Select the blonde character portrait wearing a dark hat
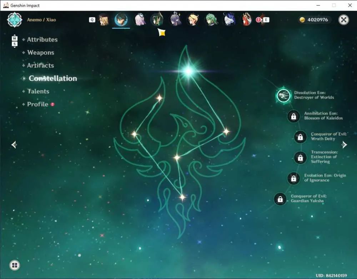 (x=104, y=20)
